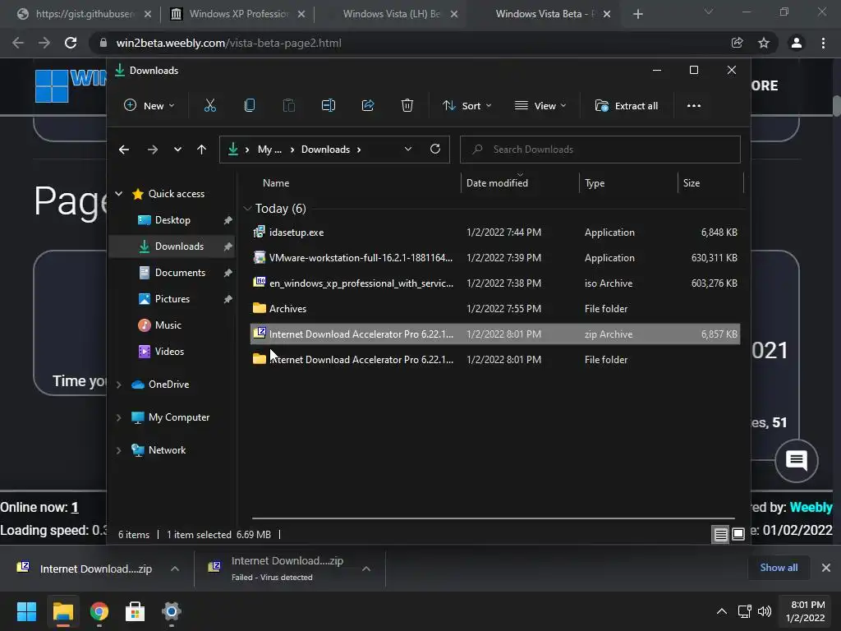Open recent locations chevron in Explorer
This screenshot has width=841, height=631.
click(x=177, y=150)
